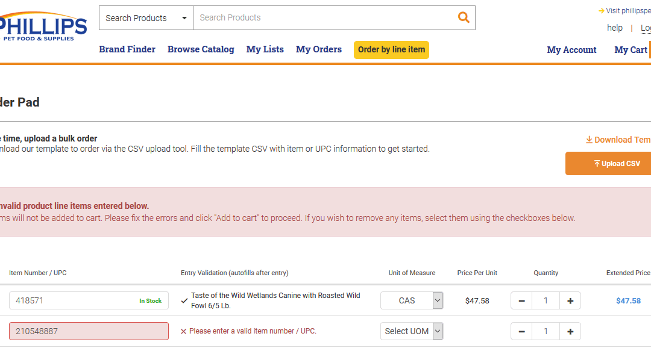Click the Order by line item button
Viewport: 651px width, 351px height.
(391, 50)
